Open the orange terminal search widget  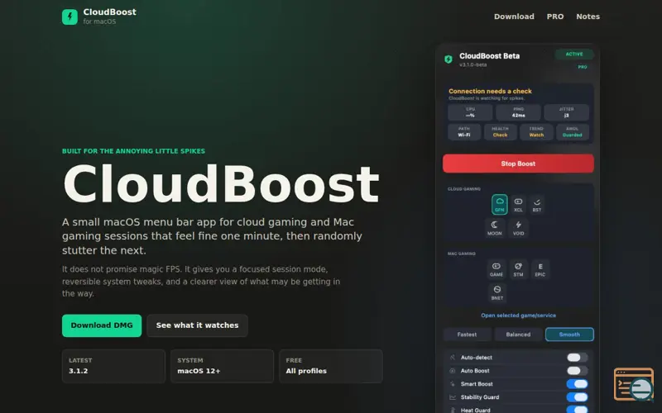click(634, 384)
